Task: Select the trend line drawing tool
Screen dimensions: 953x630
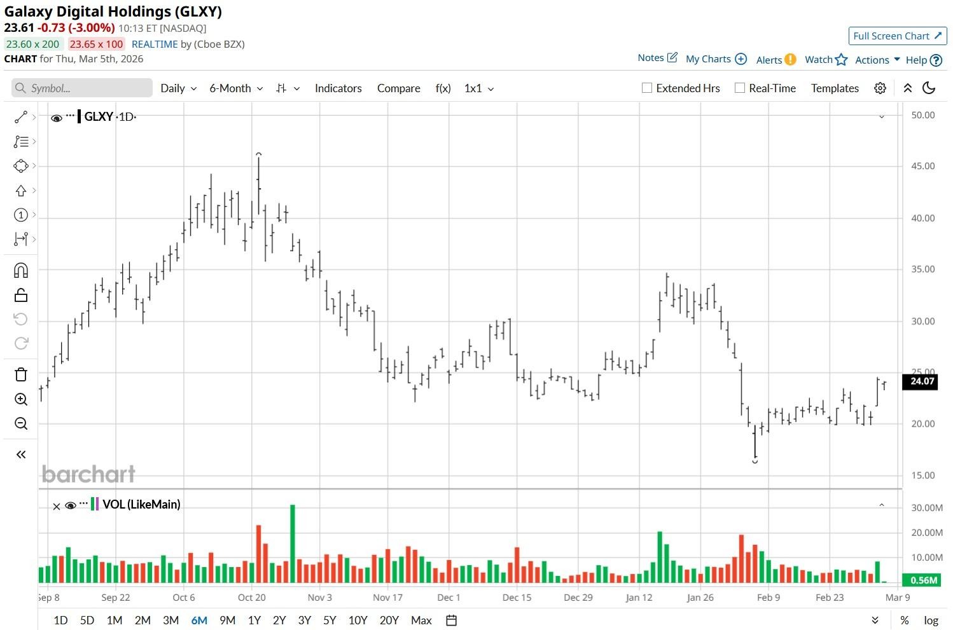Action: 21,117
